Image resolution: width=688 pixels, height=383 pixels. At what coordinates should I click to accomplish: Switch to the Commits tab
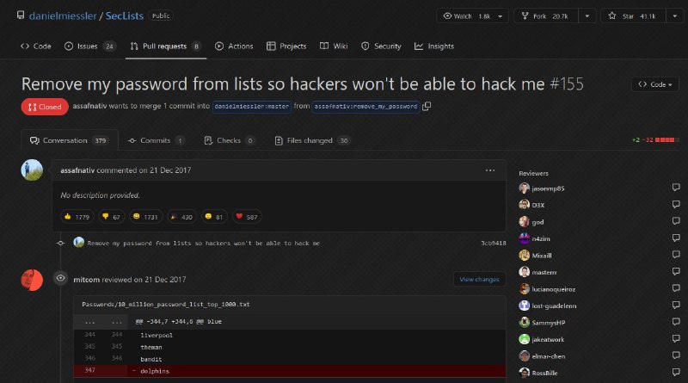tap(156, 140)
